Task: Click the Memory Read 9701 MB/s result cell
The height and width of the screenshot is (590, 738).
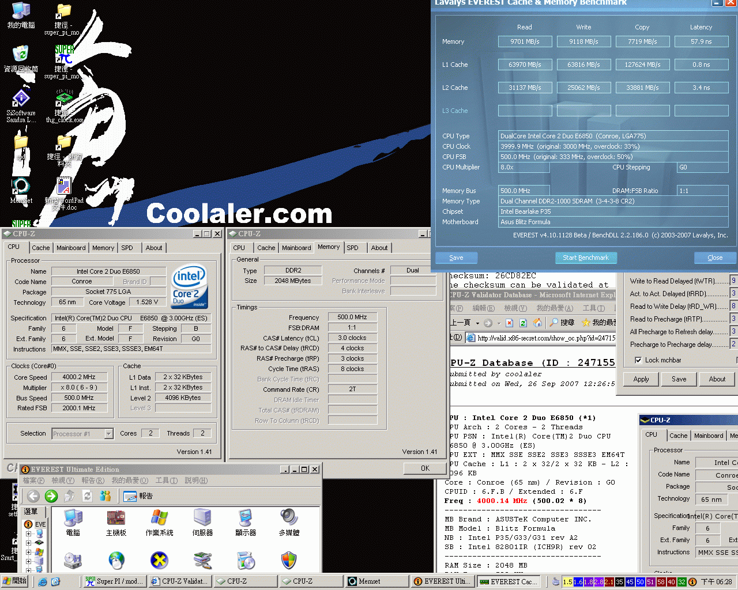Action: tap(525, 41)
